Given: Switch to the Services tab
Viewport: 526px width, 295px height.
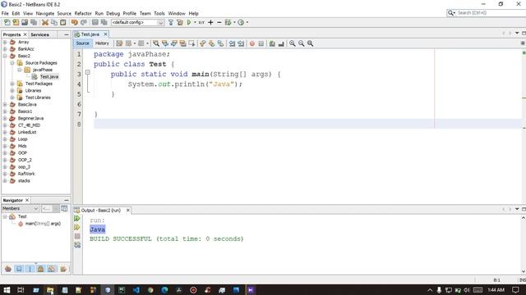Looking at the screenshot, I should pyautogui.click(x=39, y=34).
